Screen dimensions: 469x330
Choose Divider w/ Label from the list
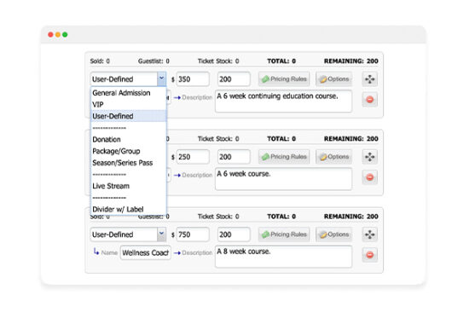coord(128,209)
